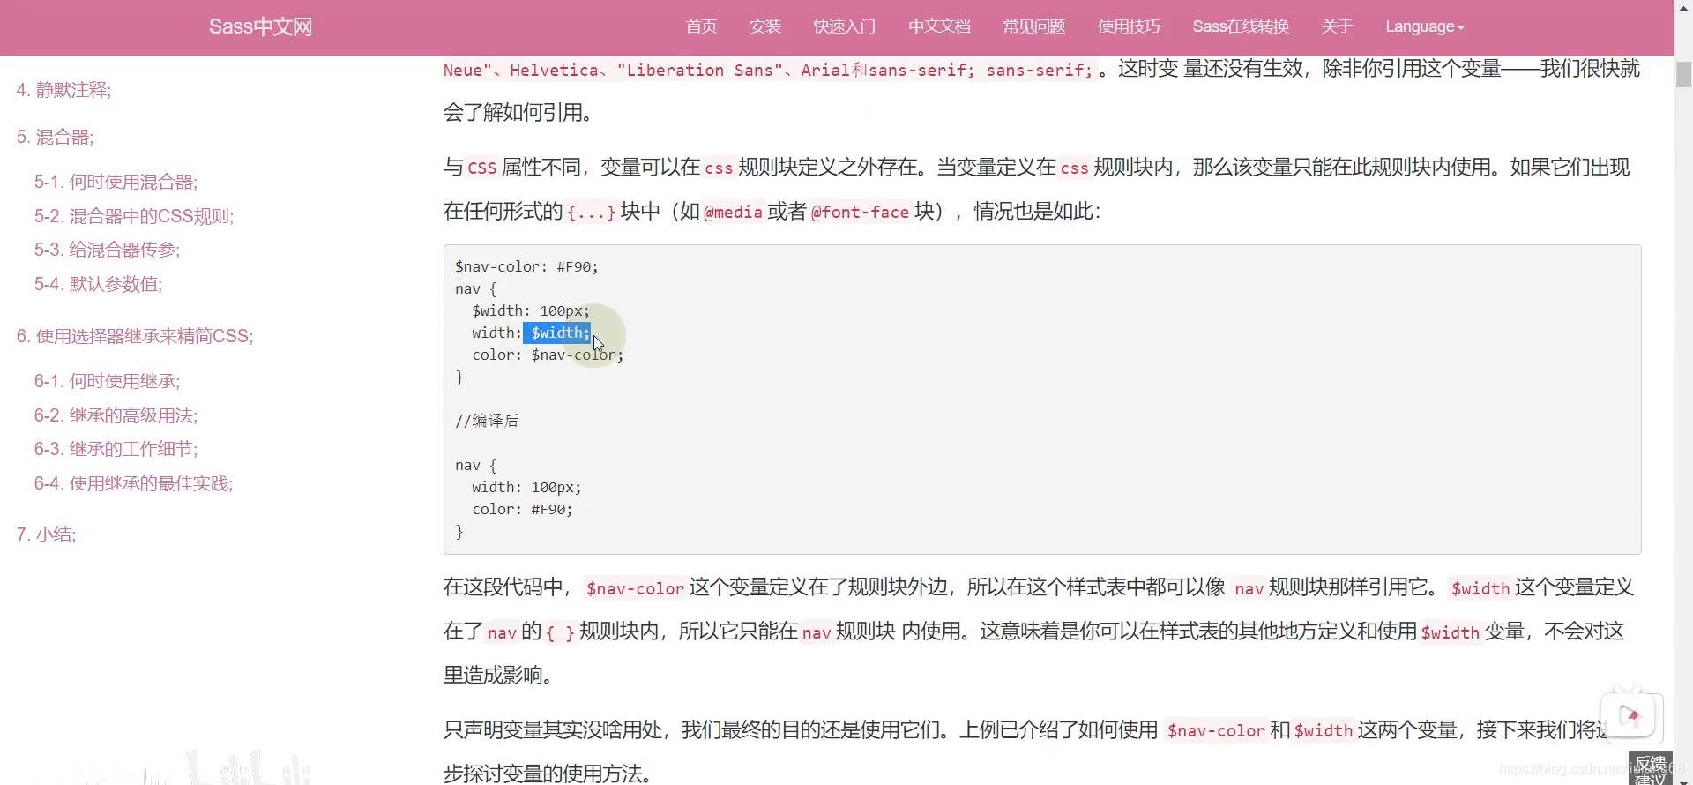Click the 反馈建议 feedback button
The width and height of the screenshot is (1693, 785).
pos(1651,768)
